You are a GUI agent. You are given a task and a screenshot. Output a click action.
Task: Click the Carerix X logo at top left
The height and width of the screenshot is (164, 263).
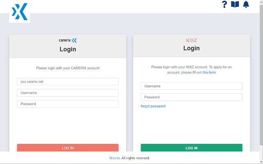click(x=19, y=12)
